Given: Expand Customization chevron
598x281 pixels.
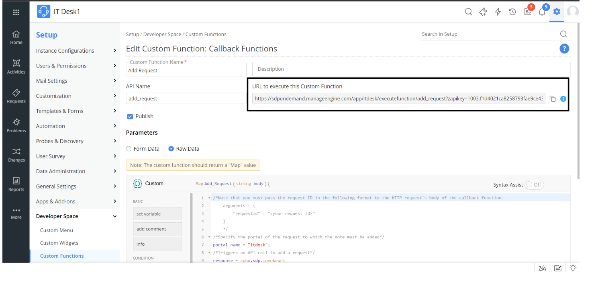Looking at the screenshot, I should click(115, 96).
